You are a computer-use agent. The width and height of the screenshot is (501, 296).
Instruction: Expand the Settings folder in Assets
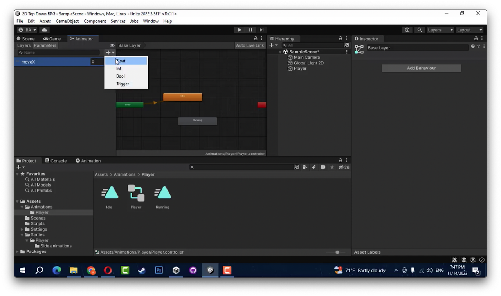point(22,229)
